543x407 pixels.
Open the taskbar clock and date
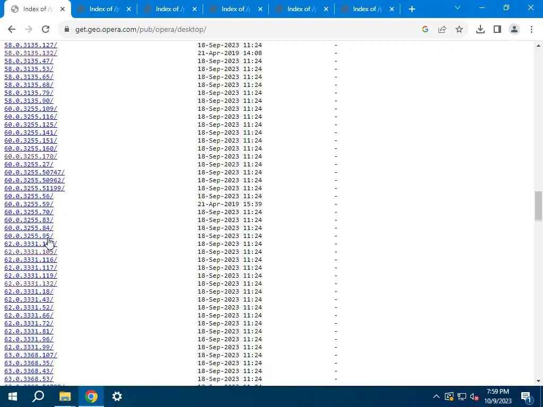point(497,396)
